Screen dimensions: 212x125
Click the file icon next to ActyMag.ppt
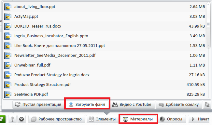pyautogui.click(x=7, y=17)
